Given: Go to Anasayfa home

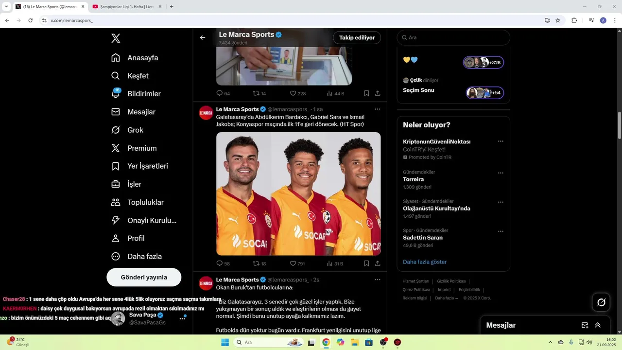Looking at the screenshot, I should (x=135, y=58).
